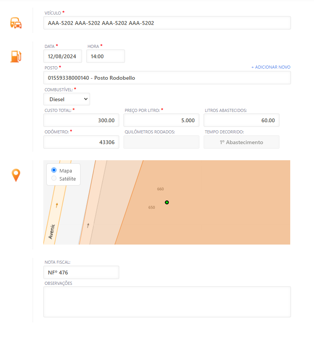Click the Hora field showing 14:00

[105, 56]
